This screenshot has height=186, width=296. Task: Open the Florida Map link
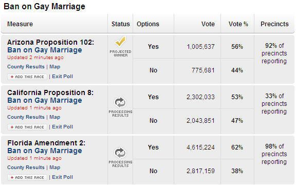(55, 168)
